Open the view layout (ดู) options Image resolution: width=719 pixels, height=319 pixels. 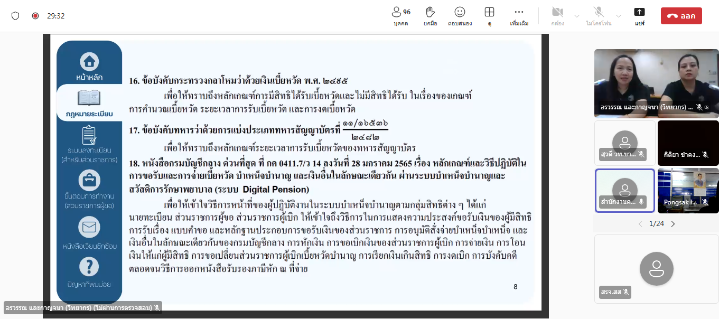coord(489,16)
